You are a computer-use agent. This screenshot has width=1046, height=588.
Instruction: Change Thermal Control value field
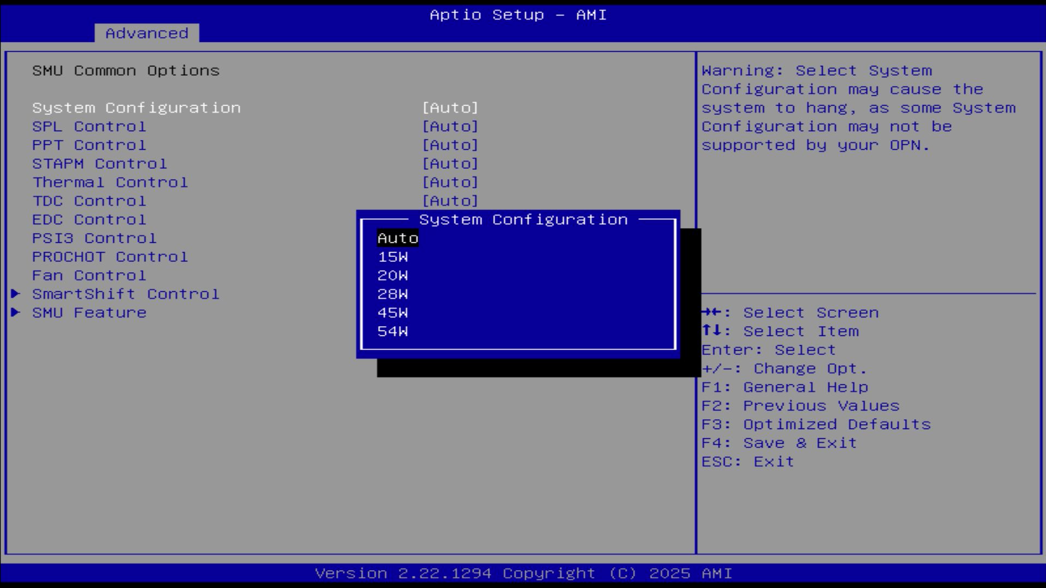[x=450, y=182]
